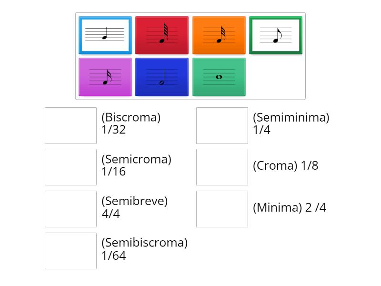This screenshot has height=286, width=381.
Task: Click the red card with four-flag note
Action: point(162,35)
